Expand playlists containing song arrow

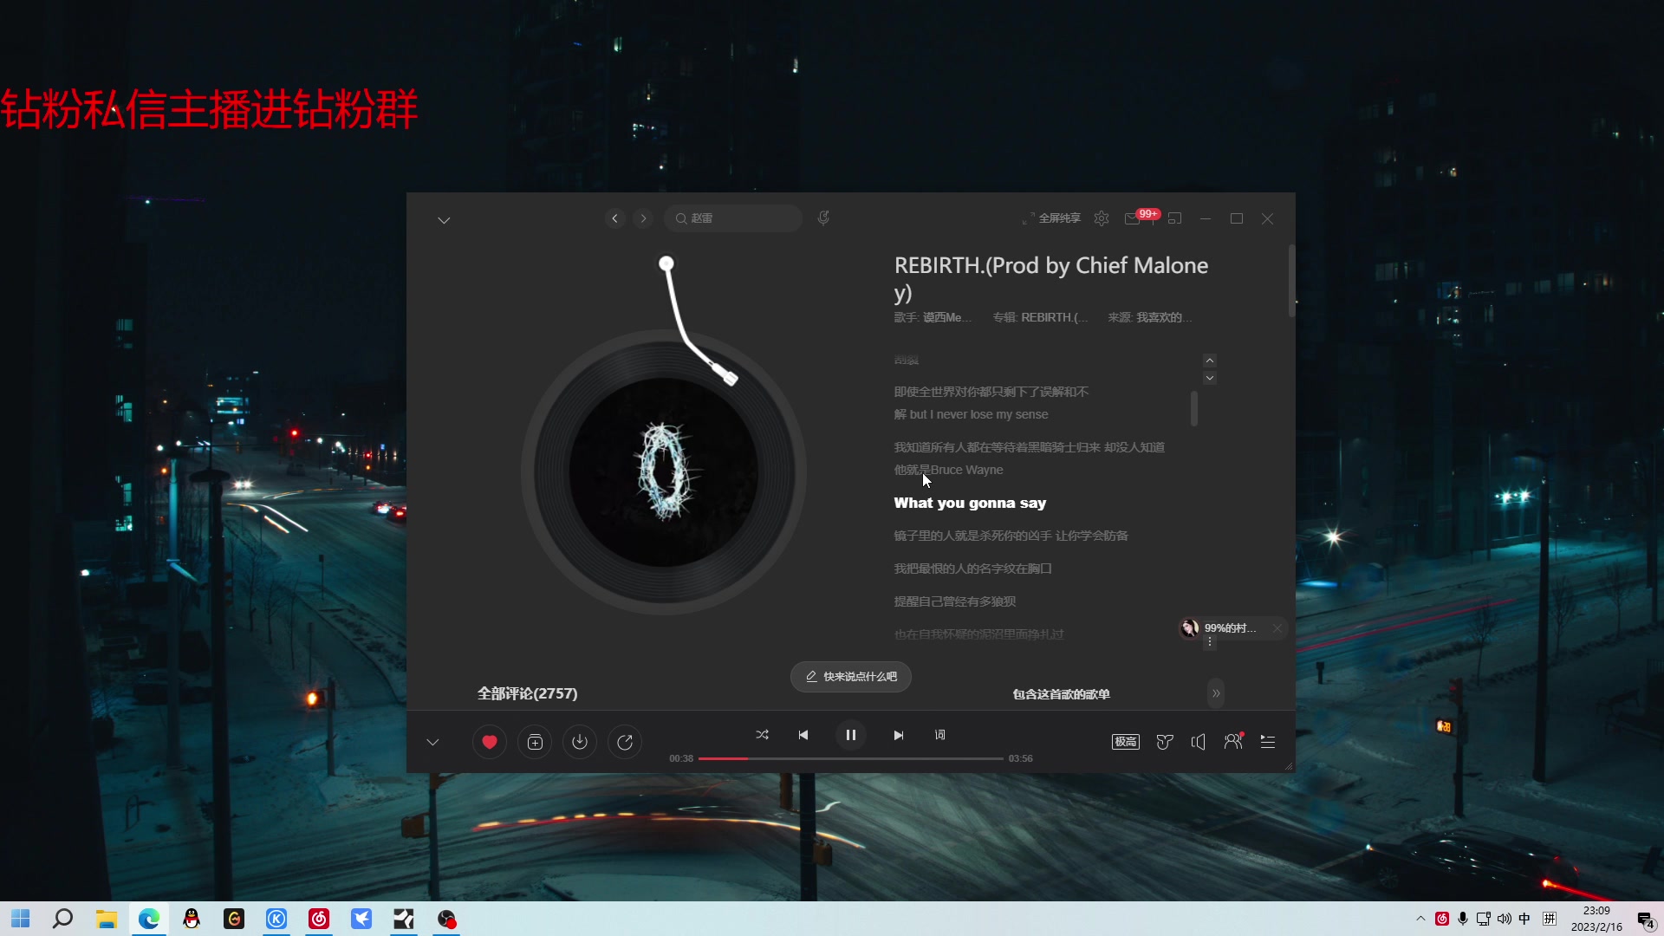(1216, 693)
